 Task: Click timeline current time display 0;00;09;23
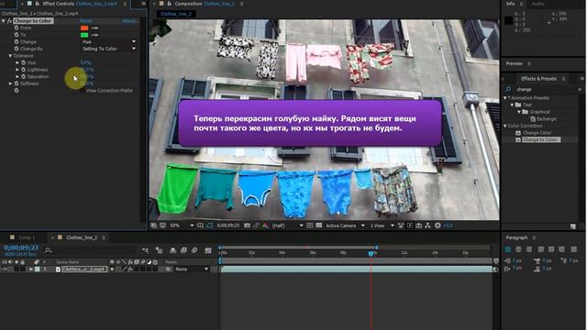(21, 247)
